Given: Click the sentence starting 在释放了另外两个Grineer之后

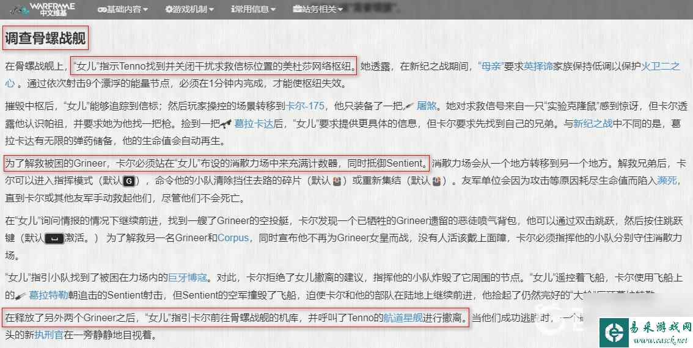Looking at the screenshot, I should click(236, 318).
